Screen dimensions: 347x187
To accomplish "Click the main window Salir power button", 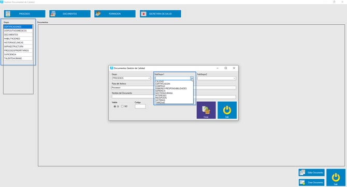I will click(x=336, y=178).
